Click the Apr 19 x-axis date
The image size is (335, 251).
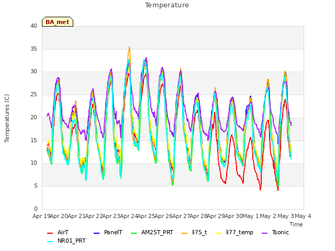coord(41,216)
